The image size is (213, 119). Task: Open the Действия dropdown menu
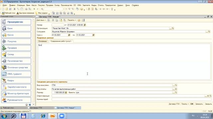coord(41,20)
